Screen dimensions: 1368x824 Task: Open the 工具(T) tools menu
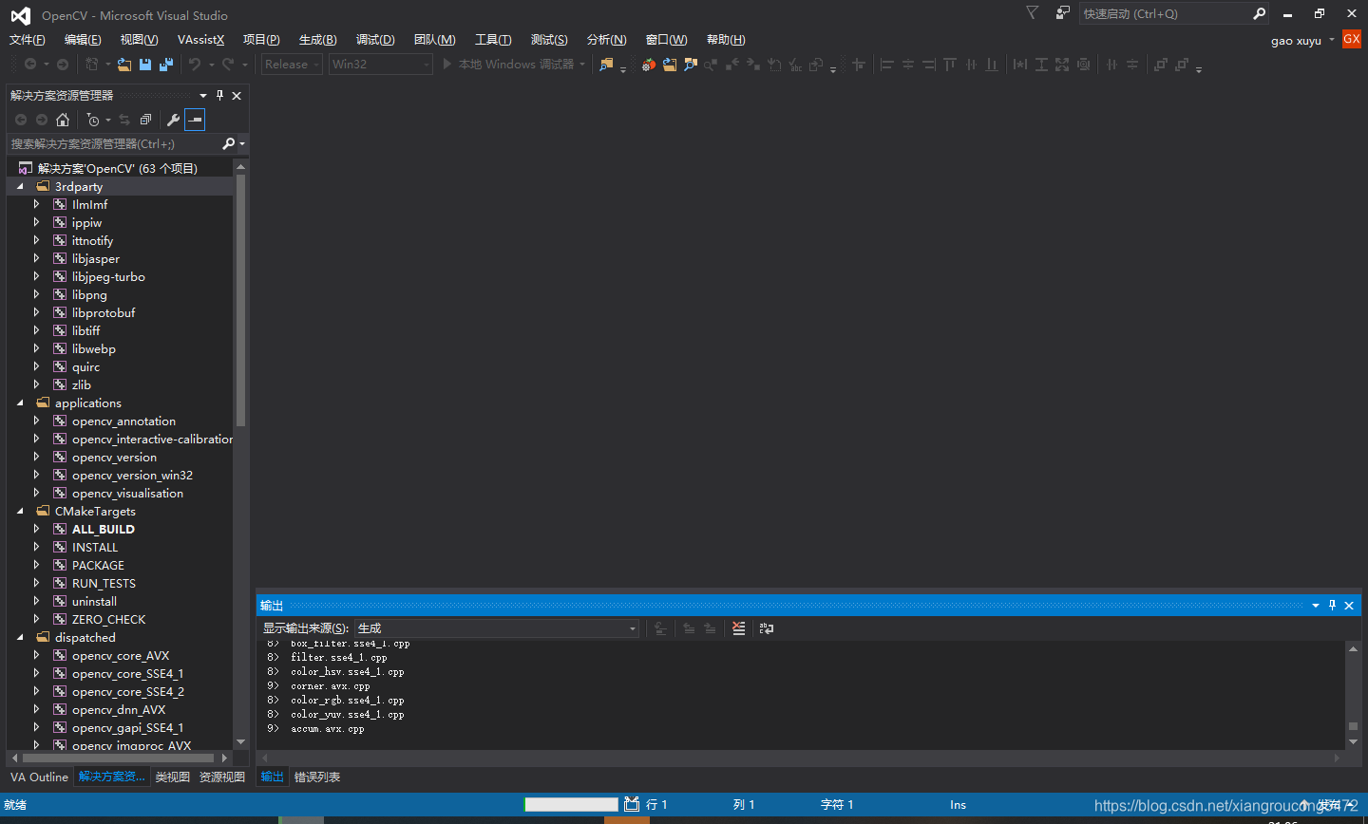(493, 39)
